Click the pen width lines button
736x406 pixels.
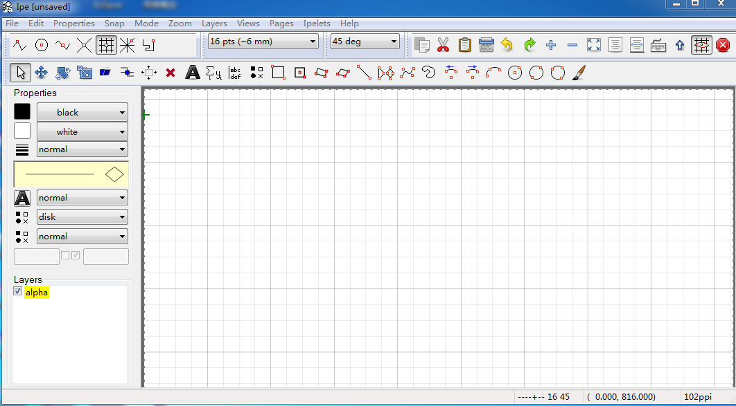pyautogui.click(x=22, y=150)
